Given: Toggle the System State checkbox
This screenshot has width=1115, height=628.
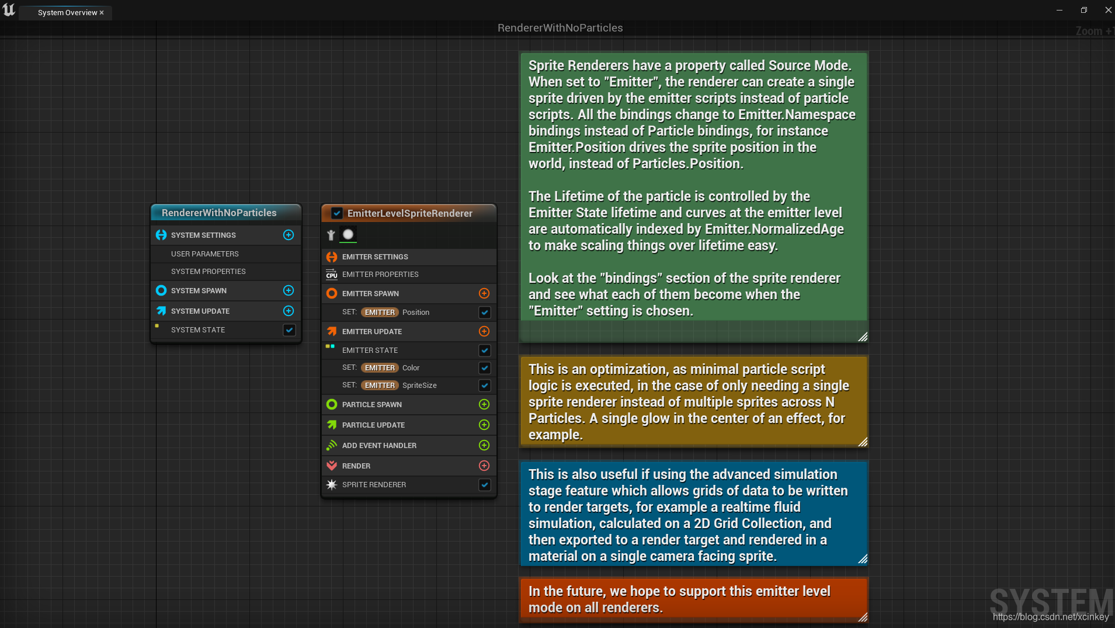Looking at the screenshot, I should coord(289,329).
